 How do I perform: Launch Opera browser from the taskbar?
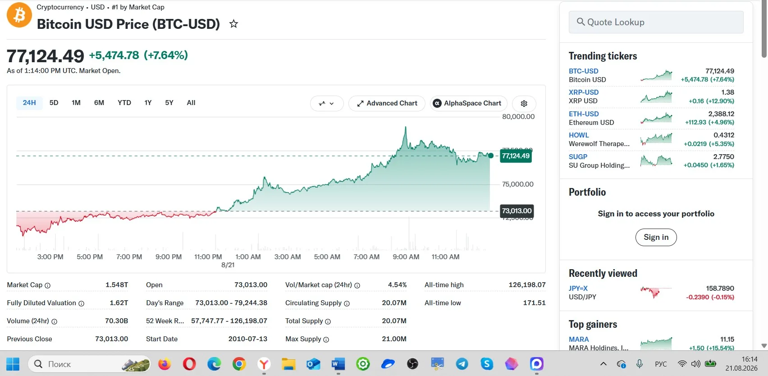[x=189, y=364]
